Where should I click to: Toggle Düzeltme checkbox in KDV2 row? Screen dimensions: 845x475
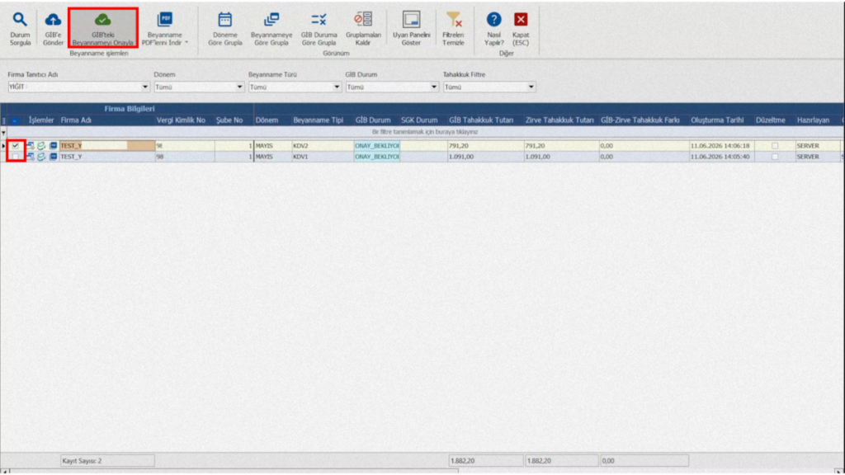pos(775,146)
